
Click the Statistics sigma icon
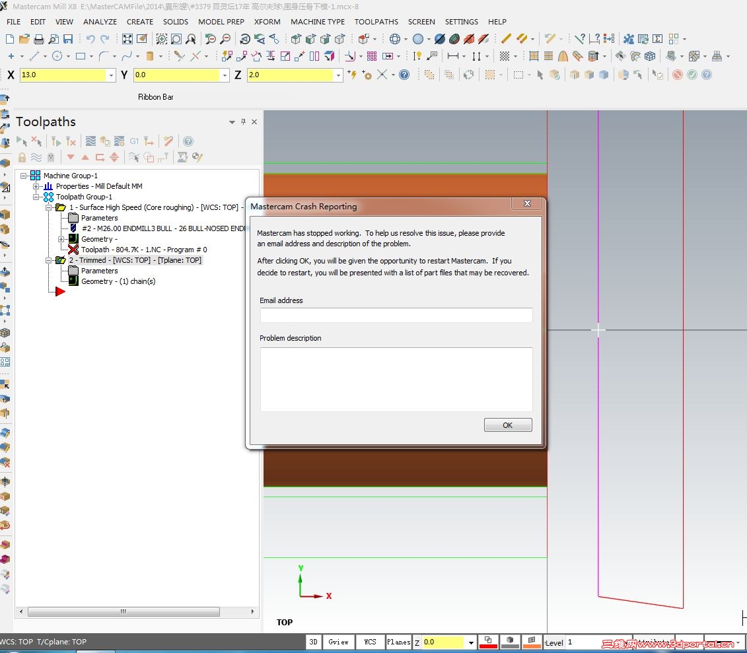(657, 38)
